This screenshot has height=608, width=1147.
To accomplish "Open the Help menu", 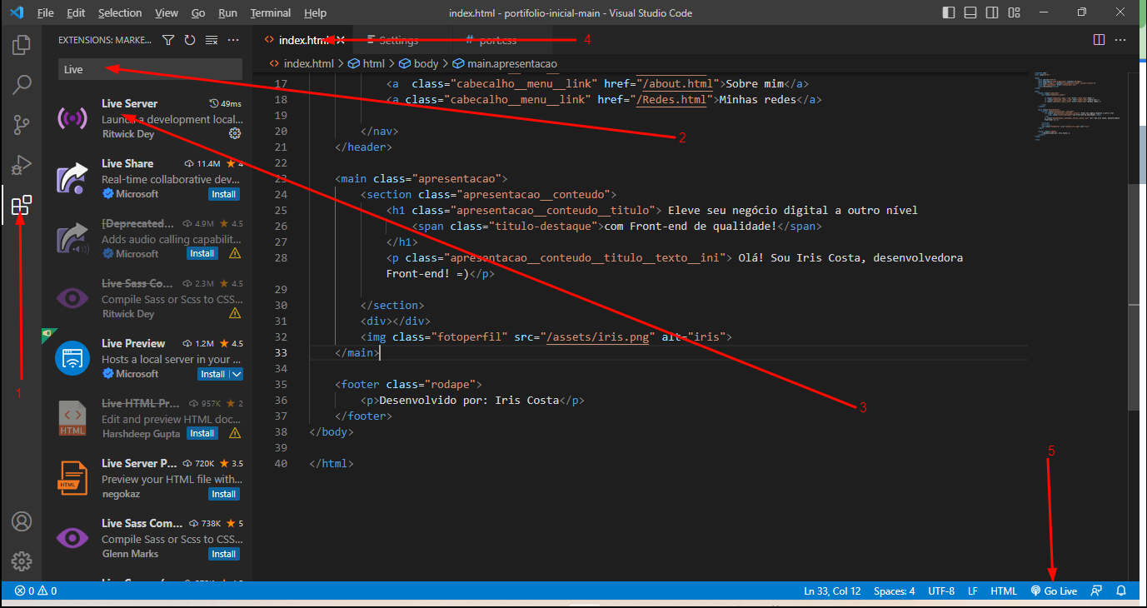I will [x=315, y=13].
